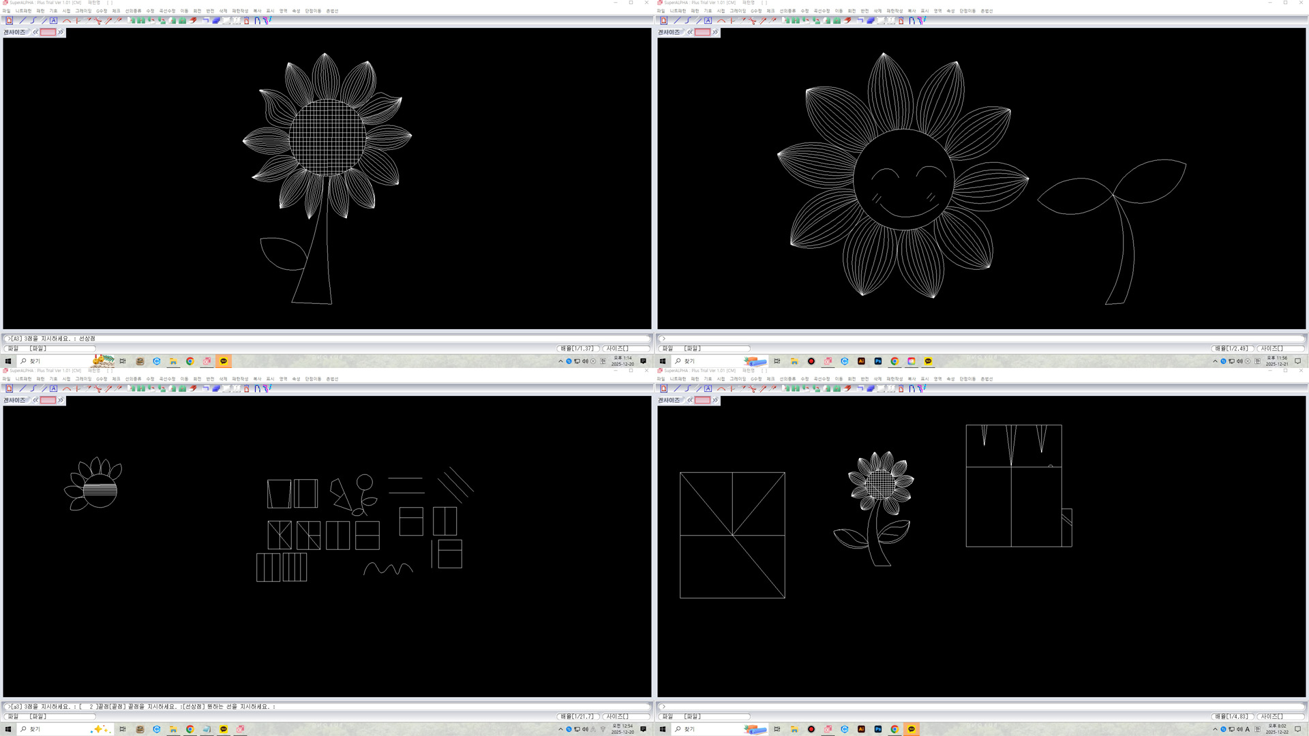This screenshot has width=1309, height=736.
Task: Select the curve line tool in grid-sunflower window
Action: coord(33,20)
